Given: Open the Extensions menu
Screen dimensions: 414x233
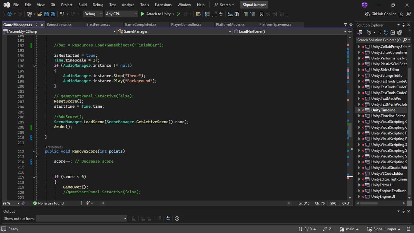Looking at the screenshot, I should tap(163, 5).
